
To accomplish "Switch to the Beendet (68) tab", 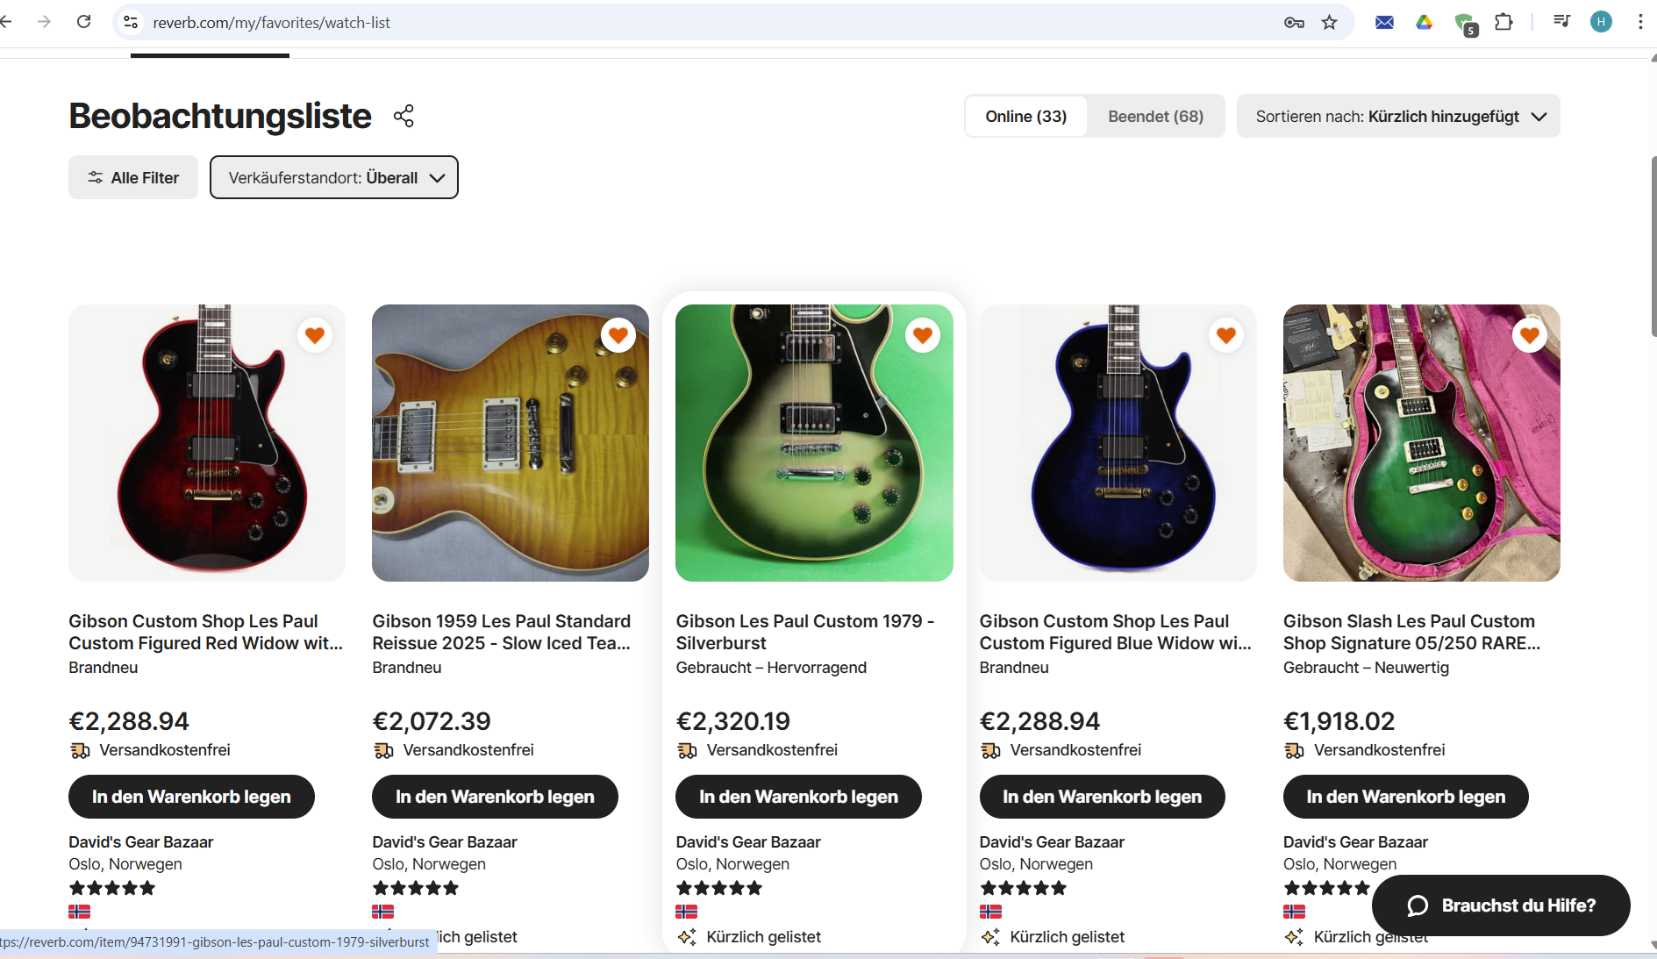I will tap(1155, 116).
